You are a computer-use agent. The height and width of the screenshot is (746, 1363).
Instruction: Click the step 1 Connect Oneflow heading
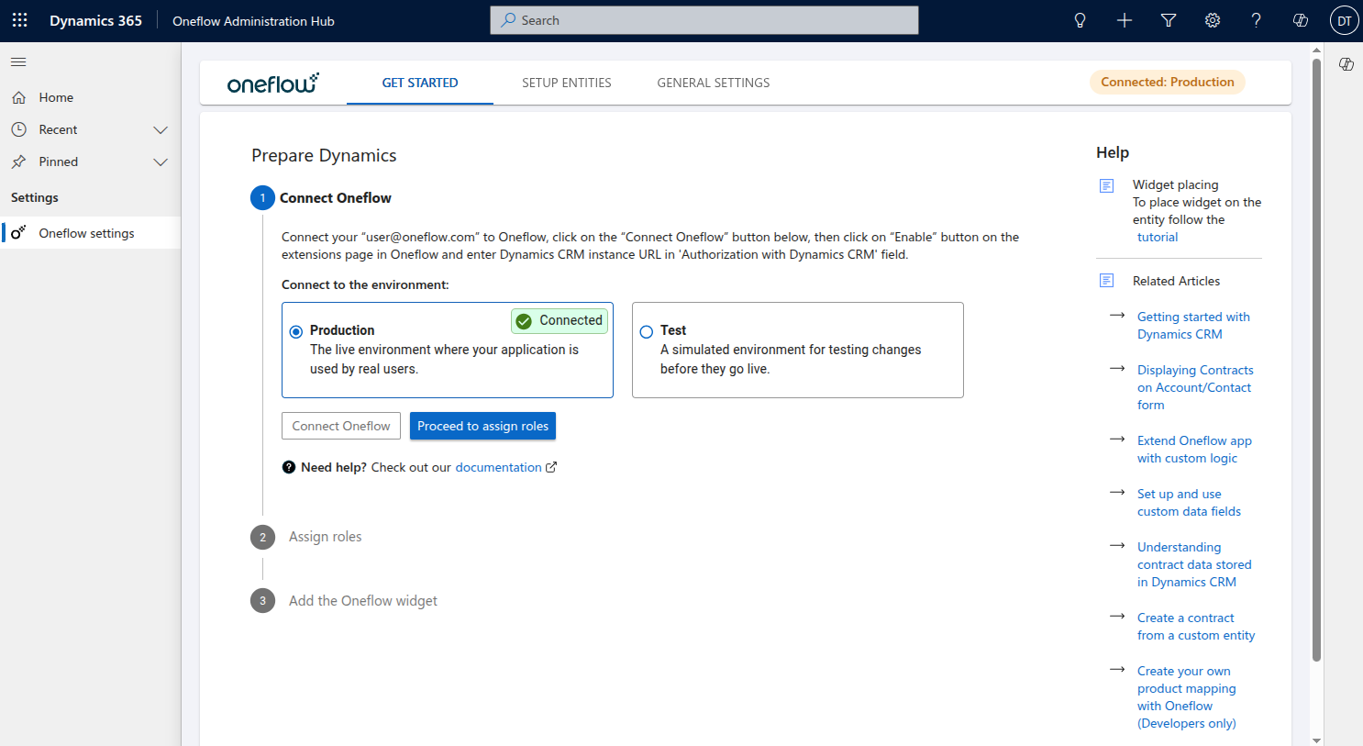pyautogui.click(x=336, y=198)
